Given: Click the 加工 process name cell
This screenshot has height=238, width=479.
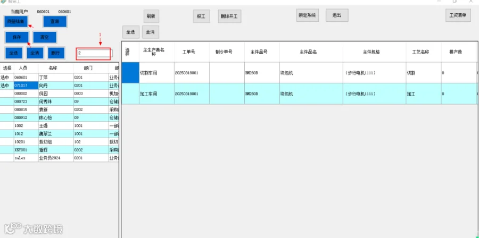Looking at the screenshot, I should point(424,94).
